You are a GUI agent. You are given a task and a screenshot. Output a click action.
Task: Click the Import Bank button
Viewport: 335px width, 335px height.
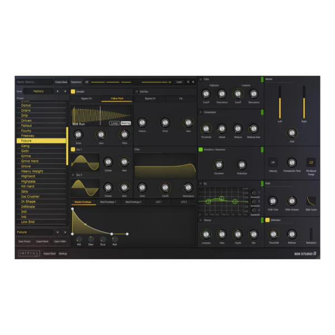[x=50, y=253]
